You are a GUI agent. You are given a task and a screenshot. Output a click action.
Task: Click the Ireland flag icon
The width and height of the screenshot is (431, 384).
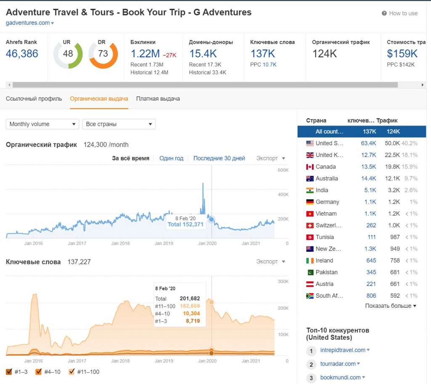pos(310,261)
